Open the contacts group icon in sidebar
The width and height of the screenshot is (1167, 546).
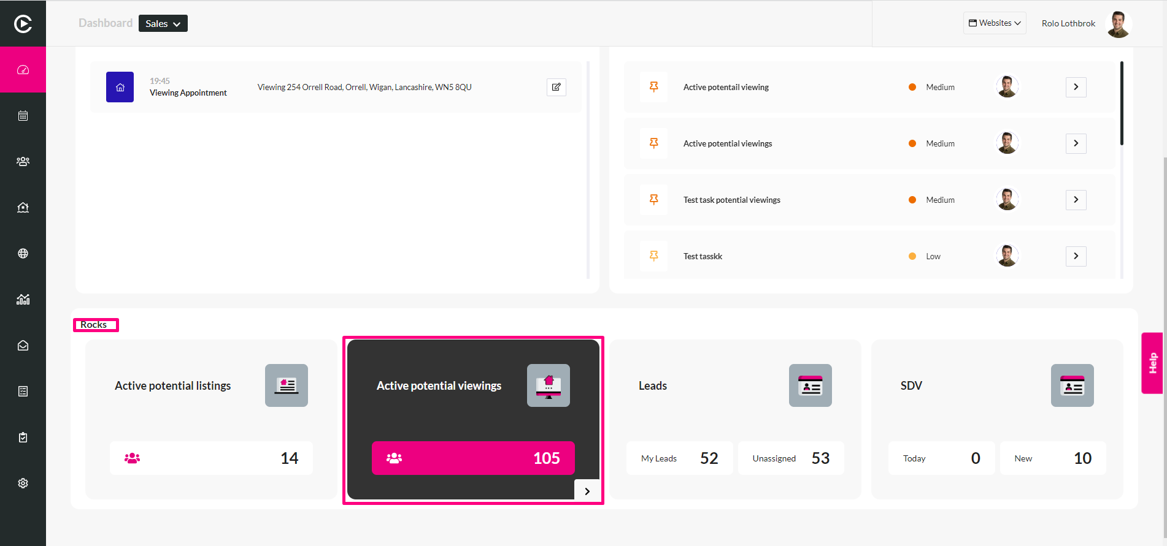click(23, 162)
